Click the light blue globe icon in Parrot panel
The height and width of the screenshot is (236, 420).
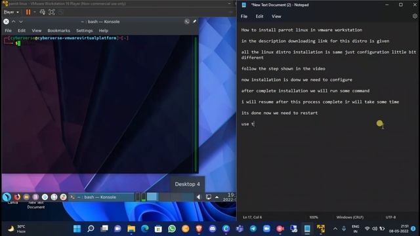click(x=45, y=197)
